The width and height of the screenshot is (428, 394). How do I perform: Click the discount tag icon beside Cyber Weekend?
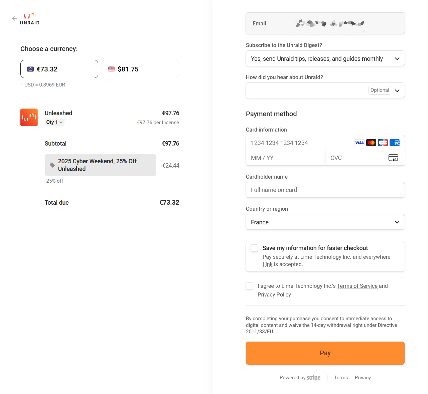tap(52, 165)
